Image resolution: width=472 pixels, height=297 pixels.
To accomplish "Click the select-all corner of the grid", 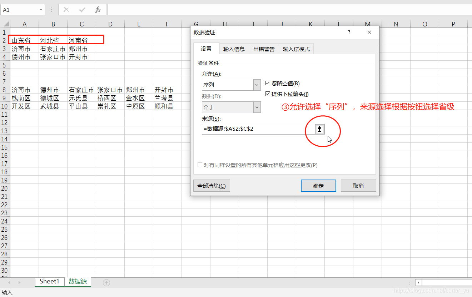I will [6, 24].
